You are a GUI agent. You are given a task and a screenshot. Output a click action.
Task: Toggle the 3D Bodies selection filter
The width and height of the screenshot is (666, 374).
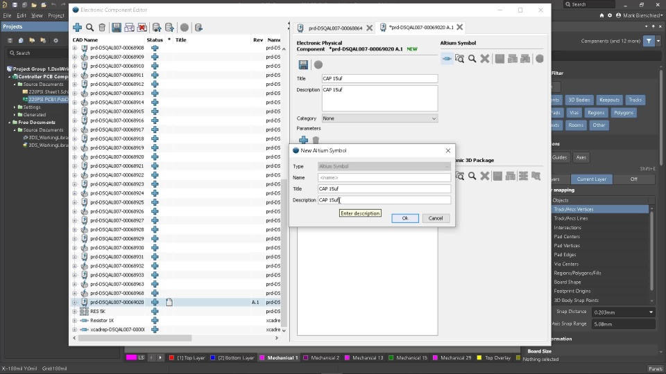pos(579,100)
